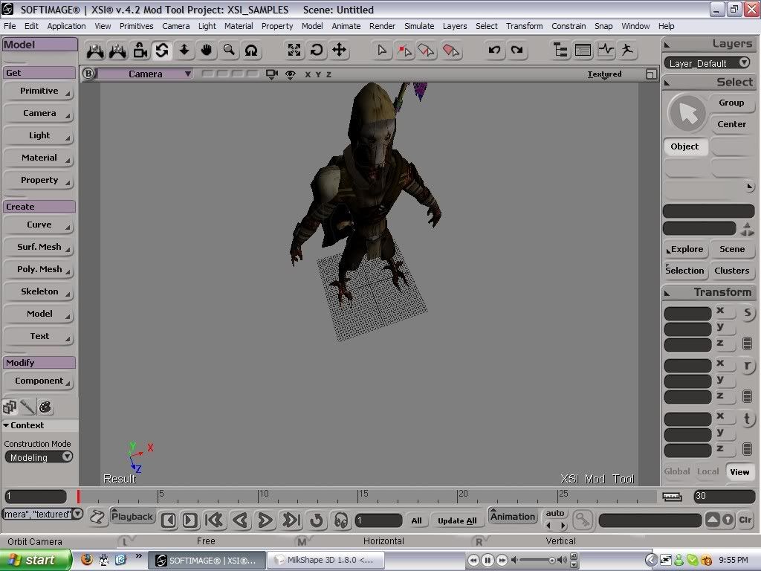This screenshot has height=571, width=761.
Task: Open the Primitives menu
Action: coord(137,26)
